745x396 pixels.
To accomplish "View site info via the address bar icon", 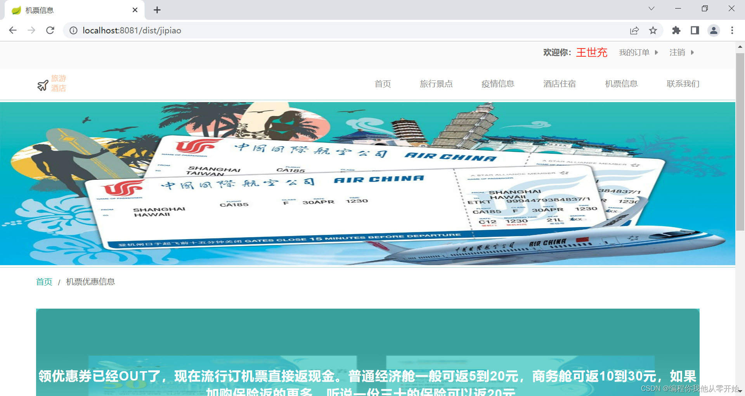I will (73, 30).
